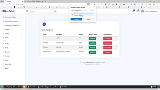Show more bookmarks with the chevron
The image size is (160, 90).
158,7
